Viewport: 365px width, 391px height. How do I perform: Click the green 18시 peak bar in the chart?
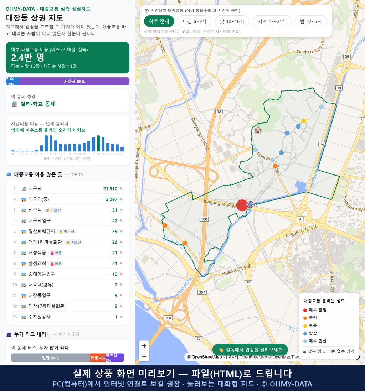pos(98,144)
